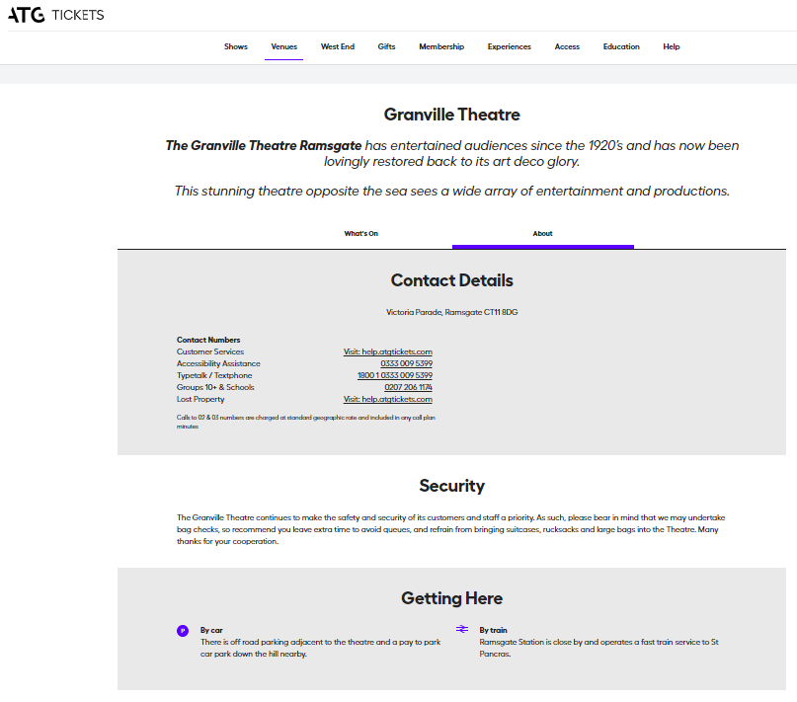
Task: Select the About tab
Action: point(542,234)
